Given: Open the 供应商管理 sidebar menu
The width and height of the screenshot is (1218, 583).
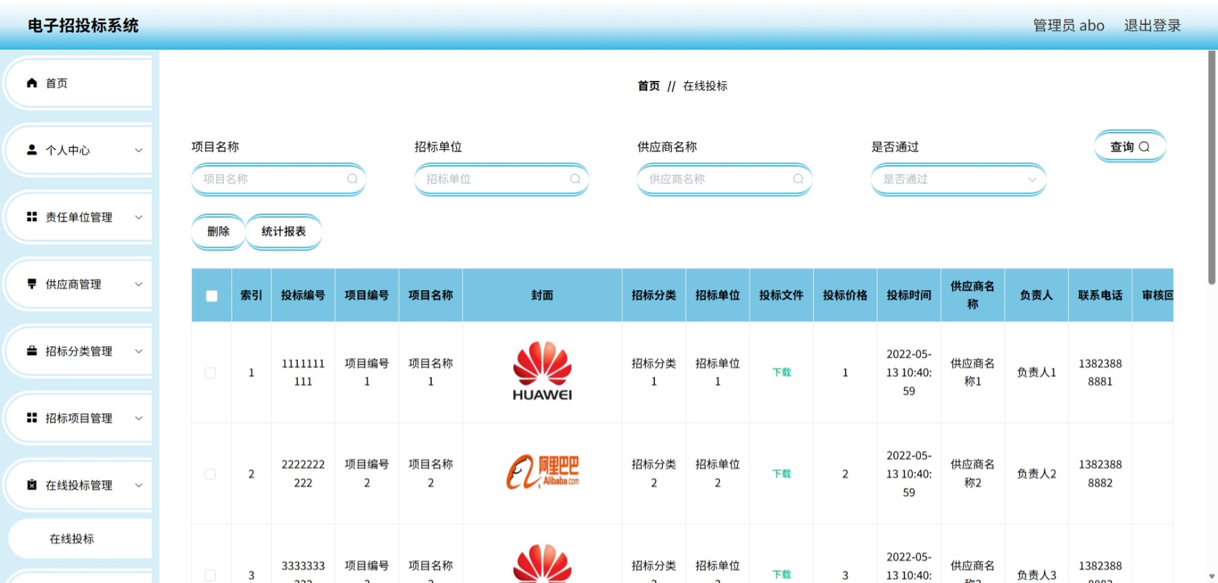Looking at the screenshot, I should coord(79,284).
